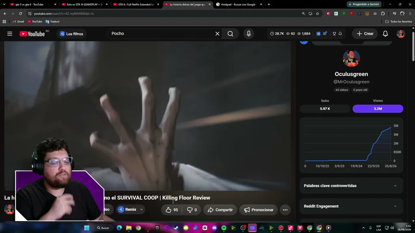Viewport: 415px width, 233px height.
Task: Select the 'La historia detras del juego' tab
Action: click(x=187, y=5)
